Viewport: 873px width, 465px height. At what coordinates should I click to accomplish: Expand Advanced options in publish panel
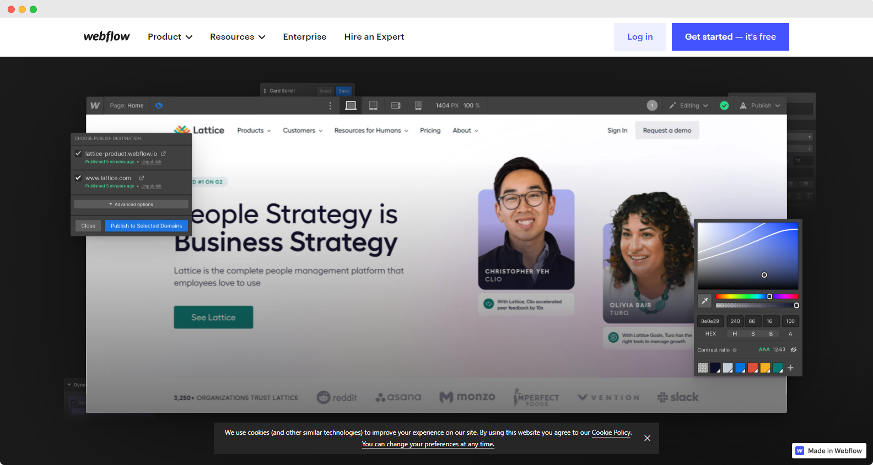pos(131,204)
